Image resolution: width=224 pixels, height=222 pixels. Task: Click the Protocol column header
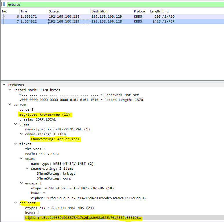point(139,11)
